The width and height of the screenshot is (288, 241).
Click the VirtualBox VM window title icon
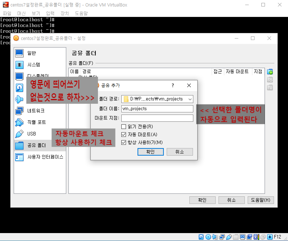(5, 5)
